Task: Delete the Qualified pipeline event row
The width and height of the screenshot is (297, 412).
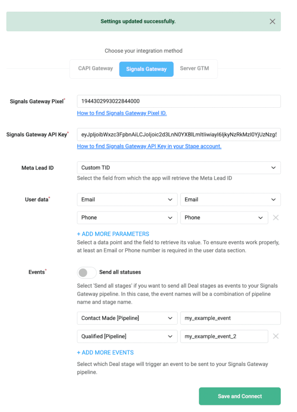Action: [276, 336]
